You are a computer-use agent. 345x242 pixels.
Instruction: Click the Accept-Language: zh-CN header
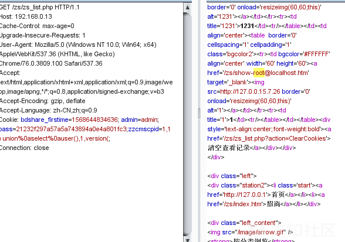coord(48,110)
